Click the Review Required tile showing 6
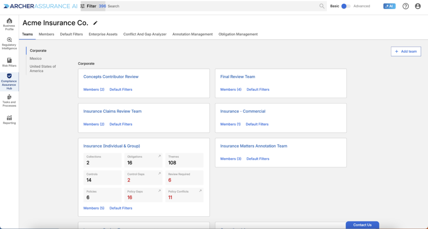428x229 pixels. [184, 178]
